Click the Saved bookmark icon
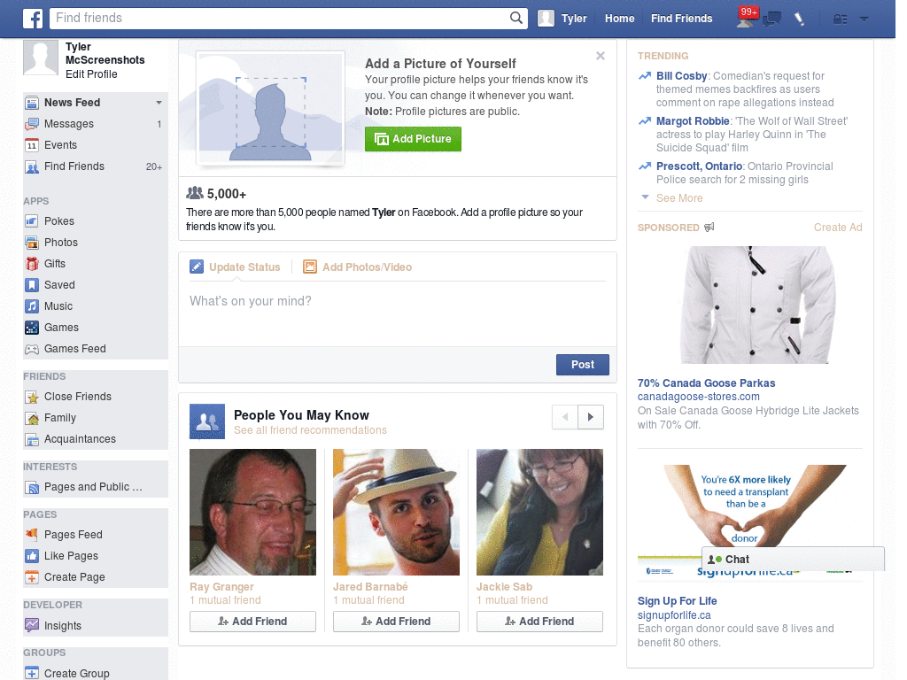Viewport: 907px width, 680px height. pyautogui.click(x=32, y=285)
